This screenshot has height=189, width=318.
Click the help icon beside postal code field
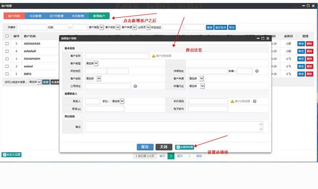pyautogui.click(x=257, y=71)
